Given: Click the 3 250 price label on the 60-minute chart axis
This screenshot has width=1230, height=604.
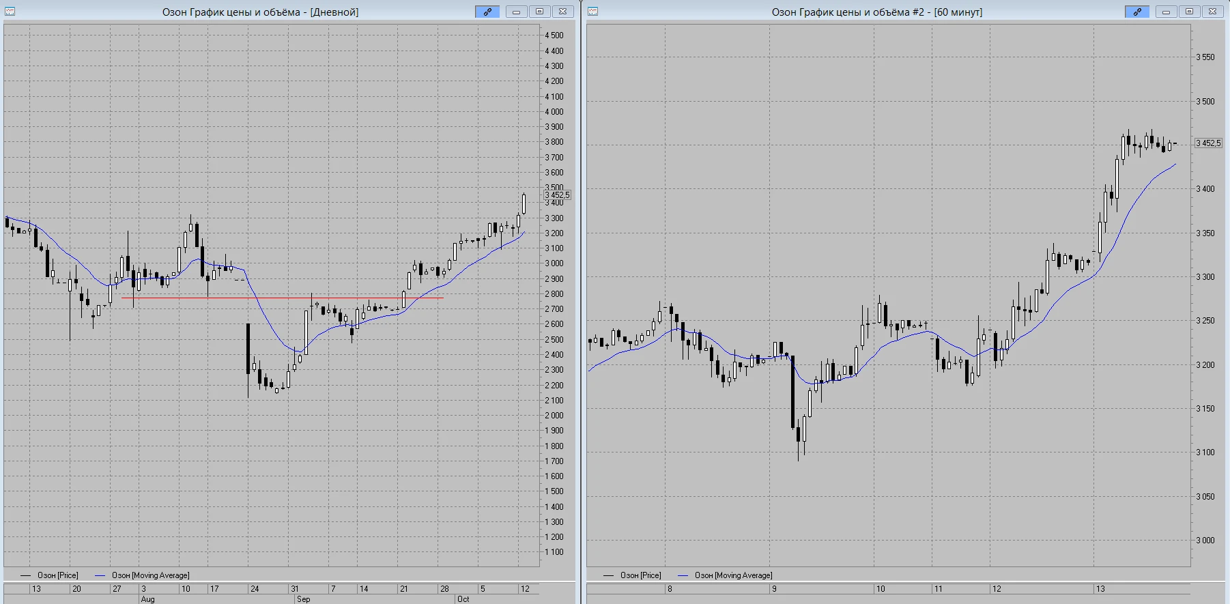Looking at the screenshot, I should click(1205, 321).
